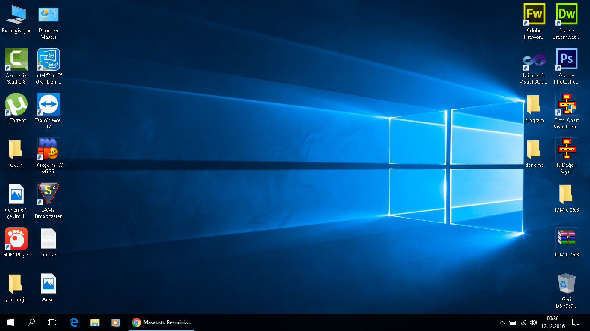Open the volume speaker tray icon

pyautogui.click(x=533, y=322)
